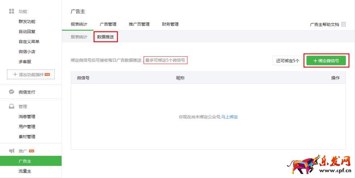Click the text 最多可绑定5个微信号
This screenshot has height=178, width=355.
(165, 60)
